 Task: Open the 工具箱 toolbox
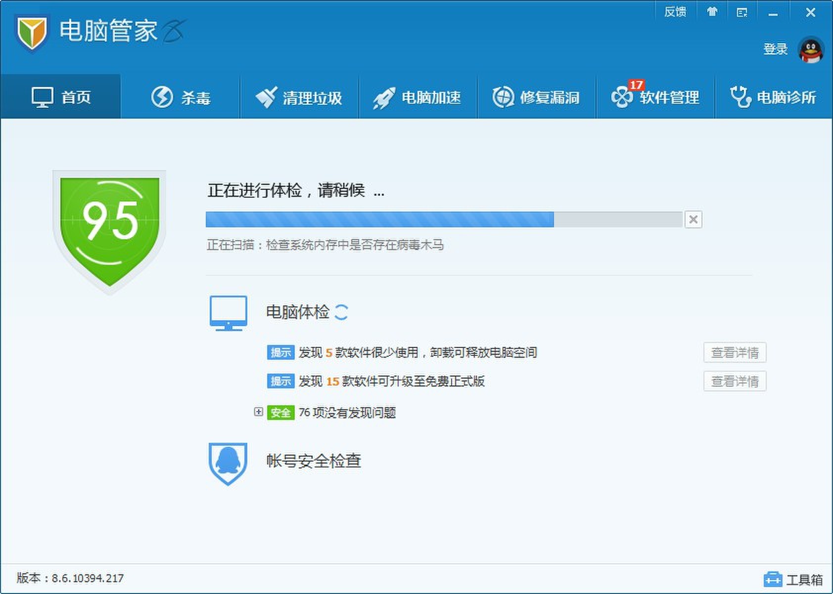[x=793, y=579]
